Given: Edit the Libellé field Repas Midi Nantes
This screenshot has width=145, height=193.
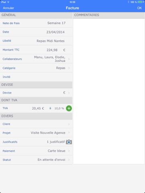Looking at the screenshot, I should tap(51, 41).
